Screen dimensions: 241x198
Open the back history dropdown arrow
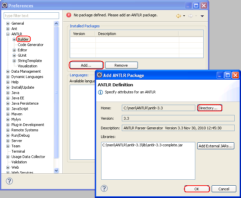184,16
